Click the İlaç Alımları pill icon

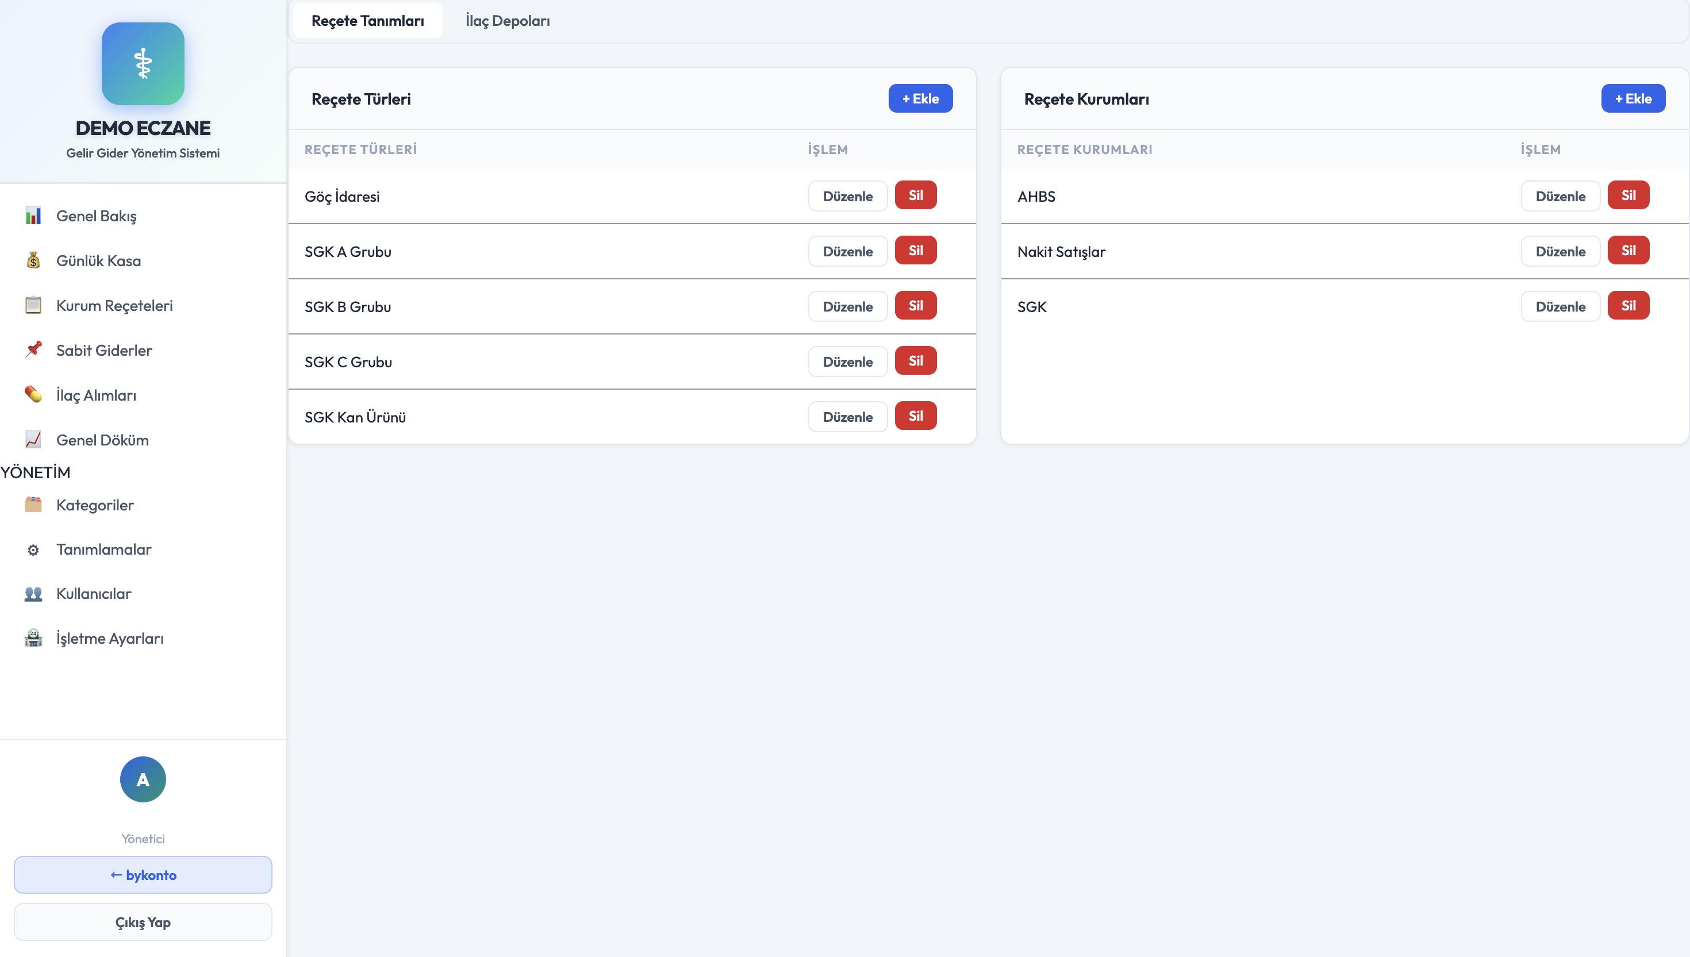click(33, 394)
